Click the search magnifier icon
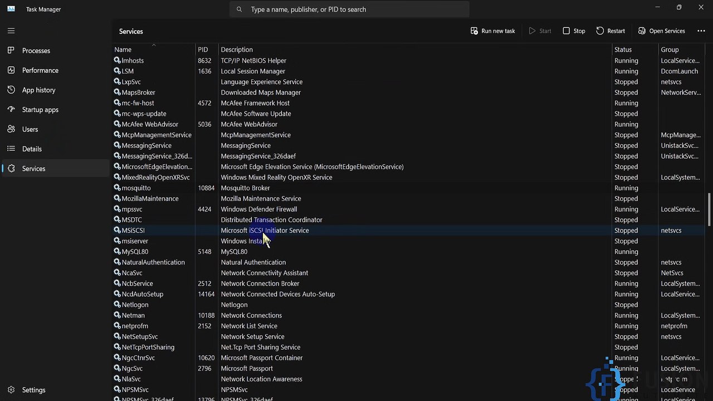 coord(239,9)
